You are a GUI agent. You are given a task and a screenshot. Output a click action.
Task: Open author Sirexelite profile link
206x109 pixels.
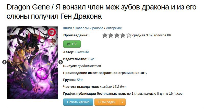[x=82, y=52]
